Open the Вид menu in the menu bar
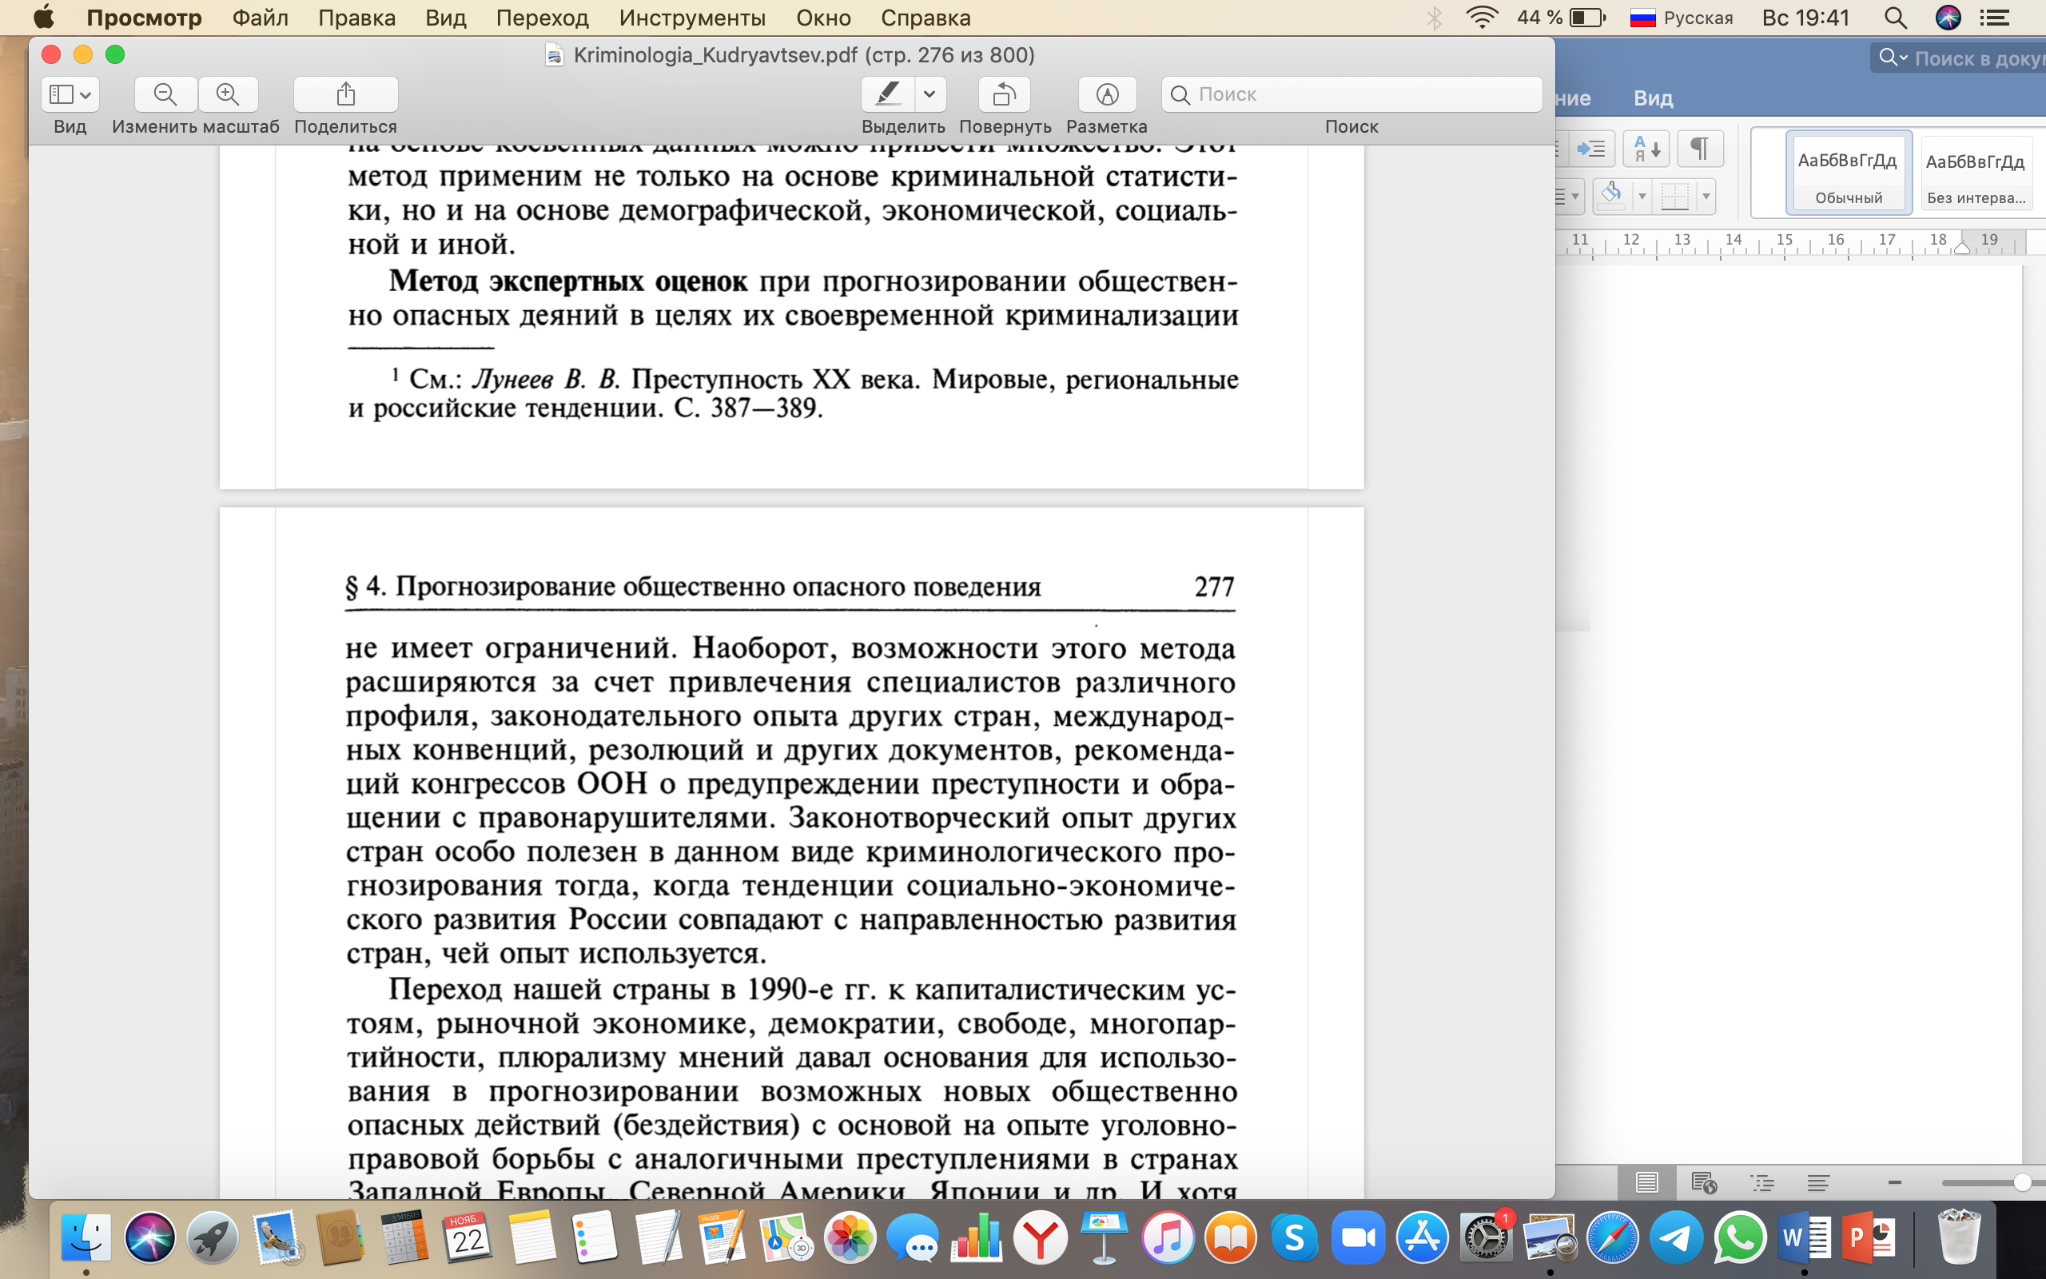The height and width of the screenshot is (1279, 2046). click(445, 18)
